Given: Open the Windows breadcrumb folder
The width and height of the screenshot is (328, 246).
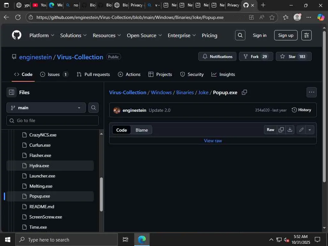Looking at the screenshot, I should [161, 92].
